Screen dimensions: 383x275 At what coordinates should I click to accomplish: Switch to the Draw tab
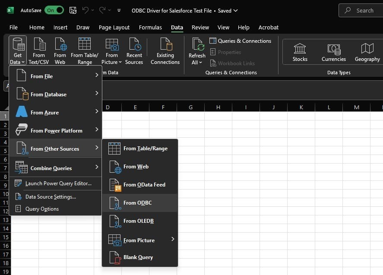pos(83,27)
